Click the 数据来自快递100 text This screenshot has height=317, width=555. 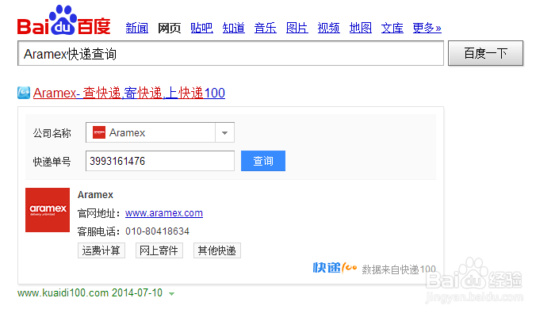click(x=399, y=269)
